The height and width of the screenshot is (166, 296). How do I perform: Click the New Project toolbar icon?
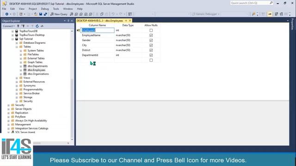21,14
